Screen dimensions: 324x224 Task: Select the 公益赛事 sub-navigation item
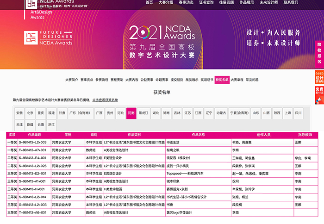tap(147, 80)
